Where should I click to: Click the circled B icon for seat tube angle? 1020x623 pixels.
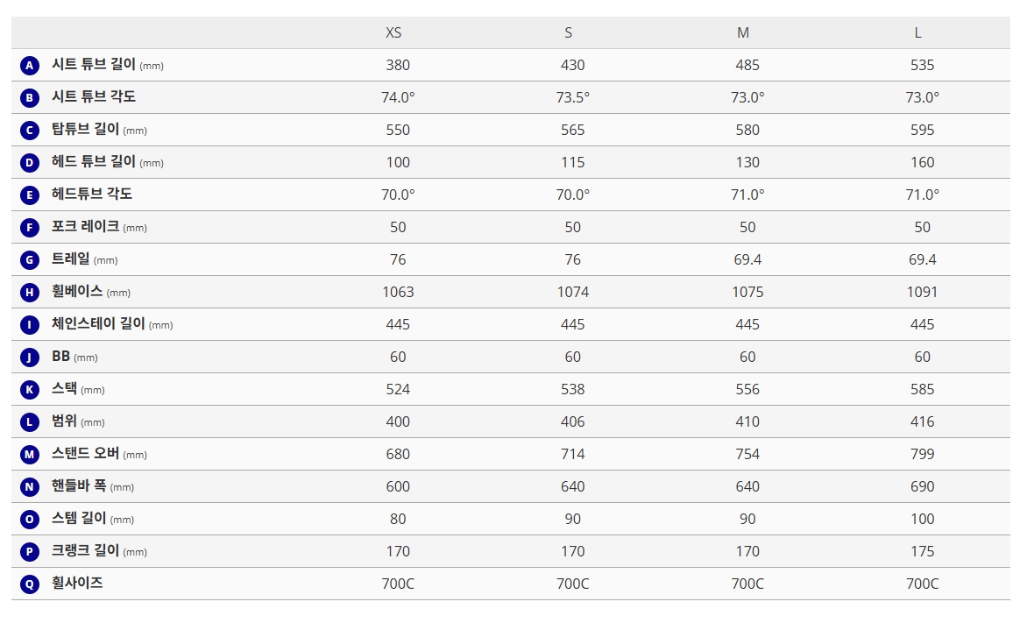30,98
